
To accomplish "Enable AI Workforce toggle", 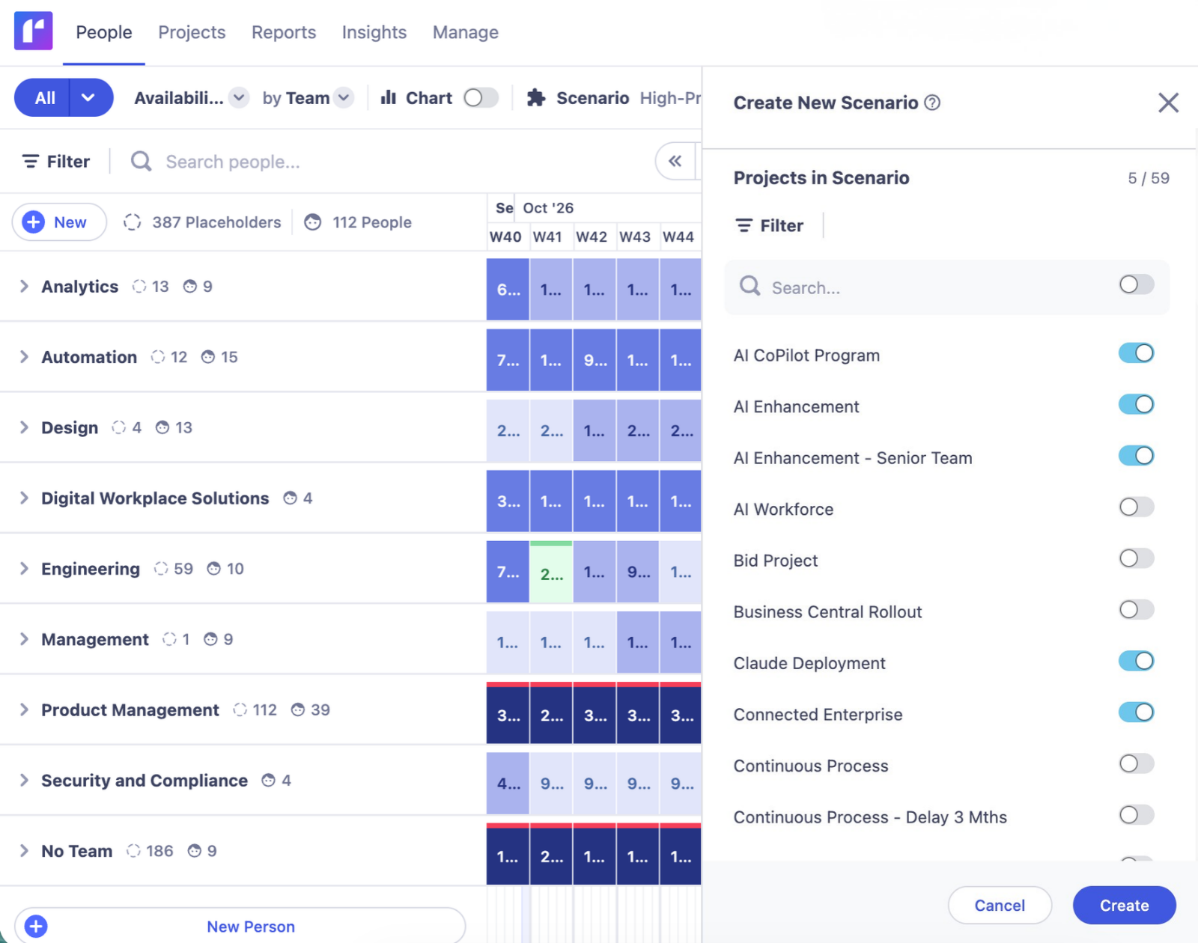I will click(1136, 507).
